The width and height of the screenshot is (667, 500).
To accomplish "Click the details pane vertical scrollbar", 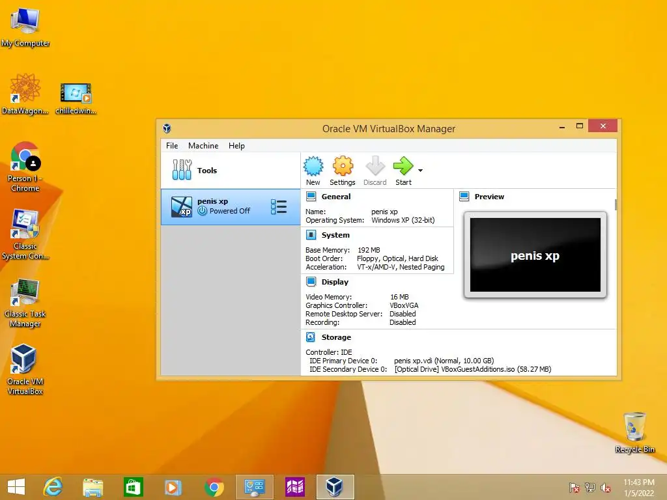I will 616,204.
